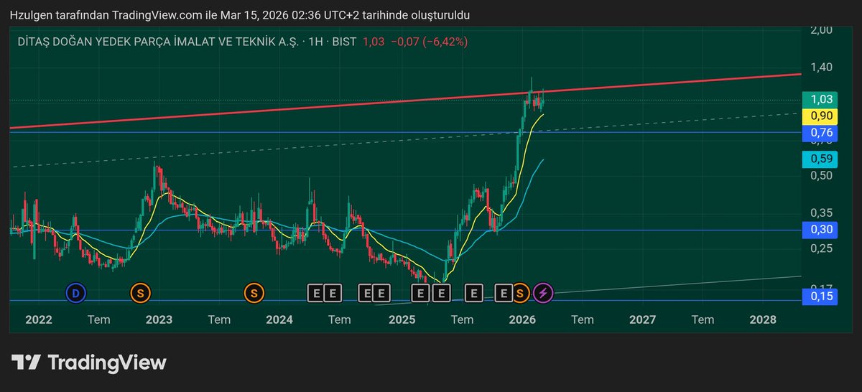This screenshot has width=862, height=392.
Task: Click the −0,07 (−6,42%) price change text
Action: [x=429, y=42]
